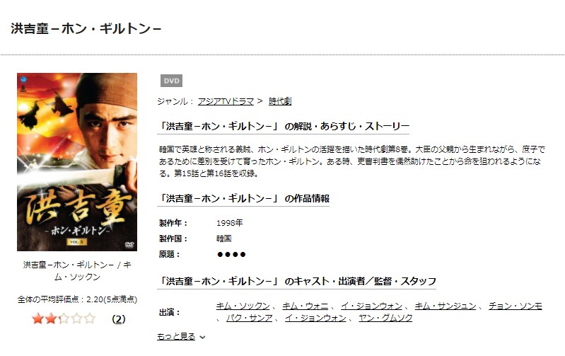The image size is (565, 356).
Task: Open the 洪吉童 DVD cover thumbnail
Action: pos(77,162)
